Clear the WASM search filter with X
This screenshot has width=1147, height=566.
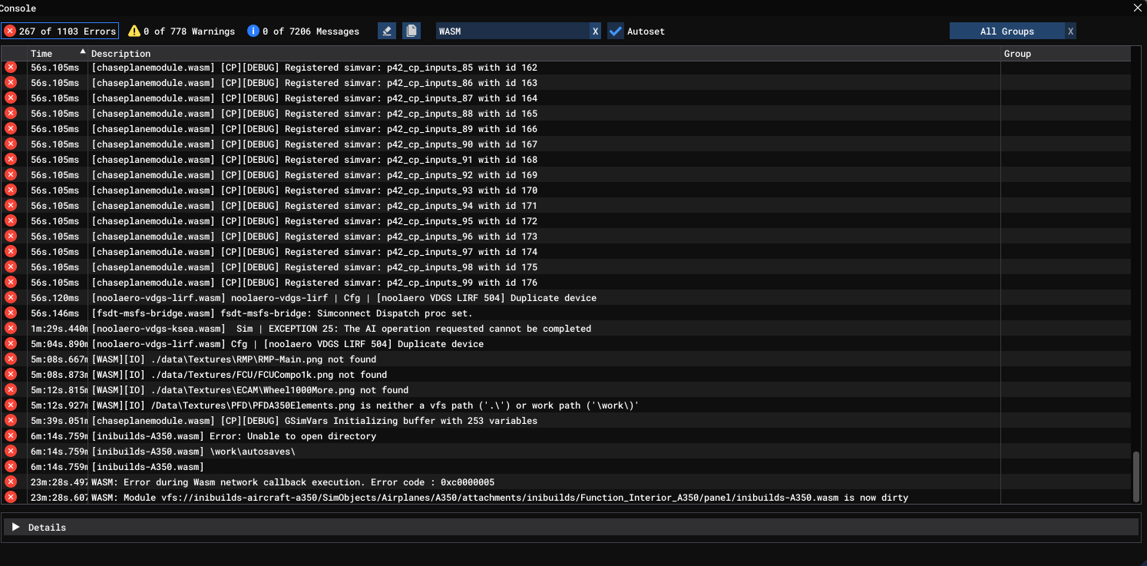[595, 31]
